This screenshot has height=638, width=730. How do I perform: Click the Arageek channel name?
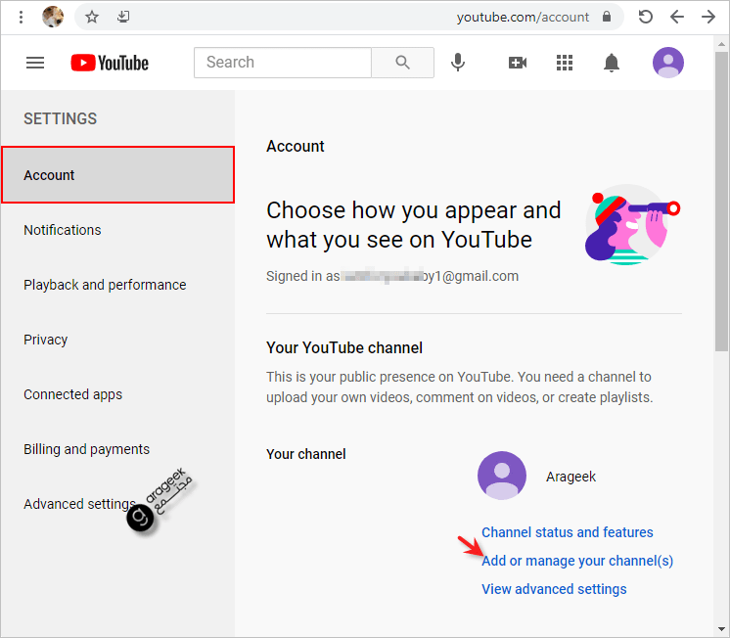pos(570,477)
